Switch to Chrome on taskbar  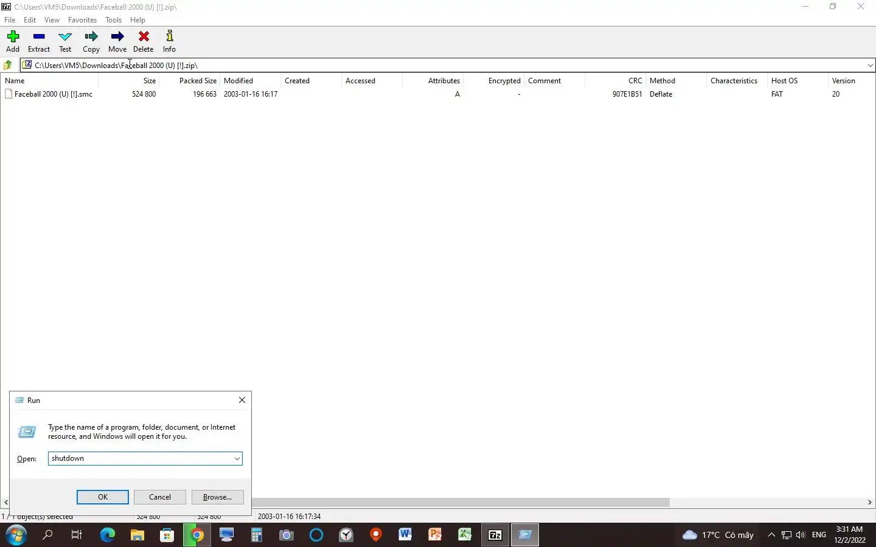(196, 535)
